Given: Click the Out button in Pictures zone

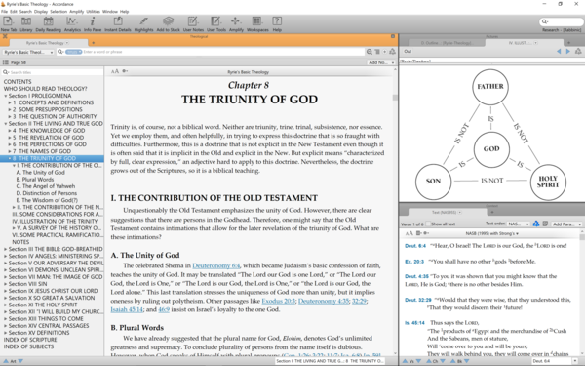Looking at the screenshot, I should (408, 51).
